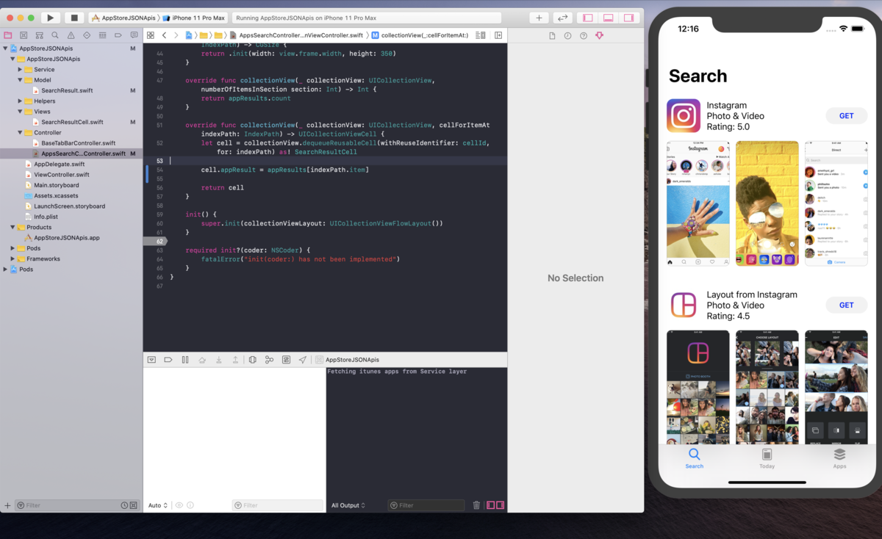Open the Test navigator diamond icon
This screenshot has height=539, width=882.
coord(87,35)
